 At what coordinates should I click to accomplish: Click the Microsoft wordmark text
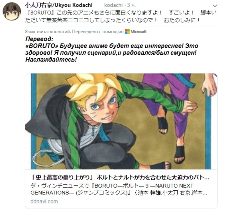[139, 32]
